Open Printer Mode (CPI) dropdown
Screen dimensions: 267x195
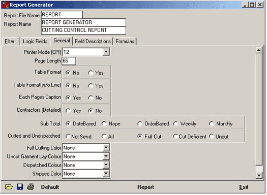(106, 52)
